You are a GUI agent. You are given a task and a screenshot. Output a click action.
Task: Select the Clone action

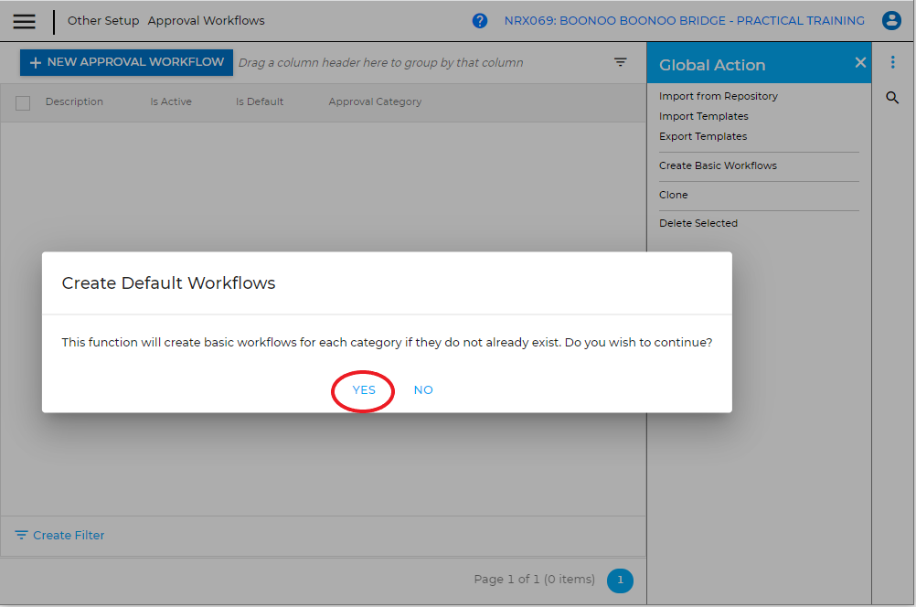pos(674,195)
